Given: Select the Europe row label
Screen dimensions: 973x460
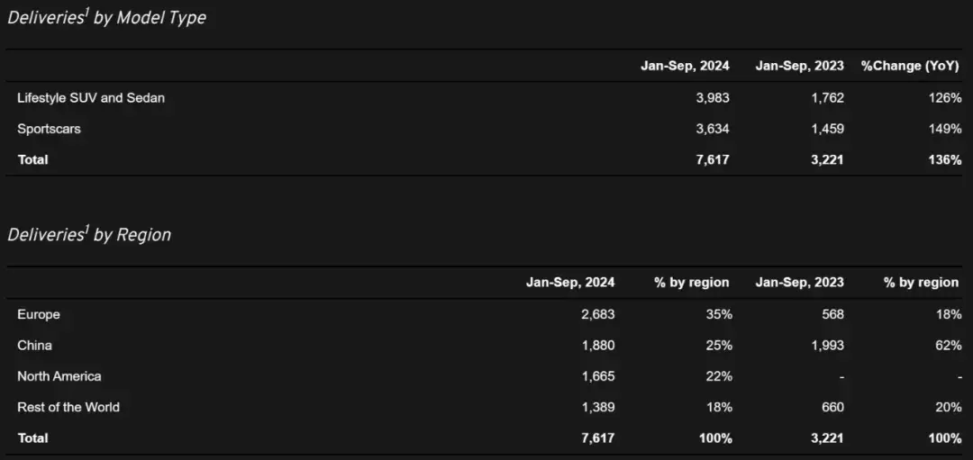Looking at the screenshot, I should (x=39, y=314).
